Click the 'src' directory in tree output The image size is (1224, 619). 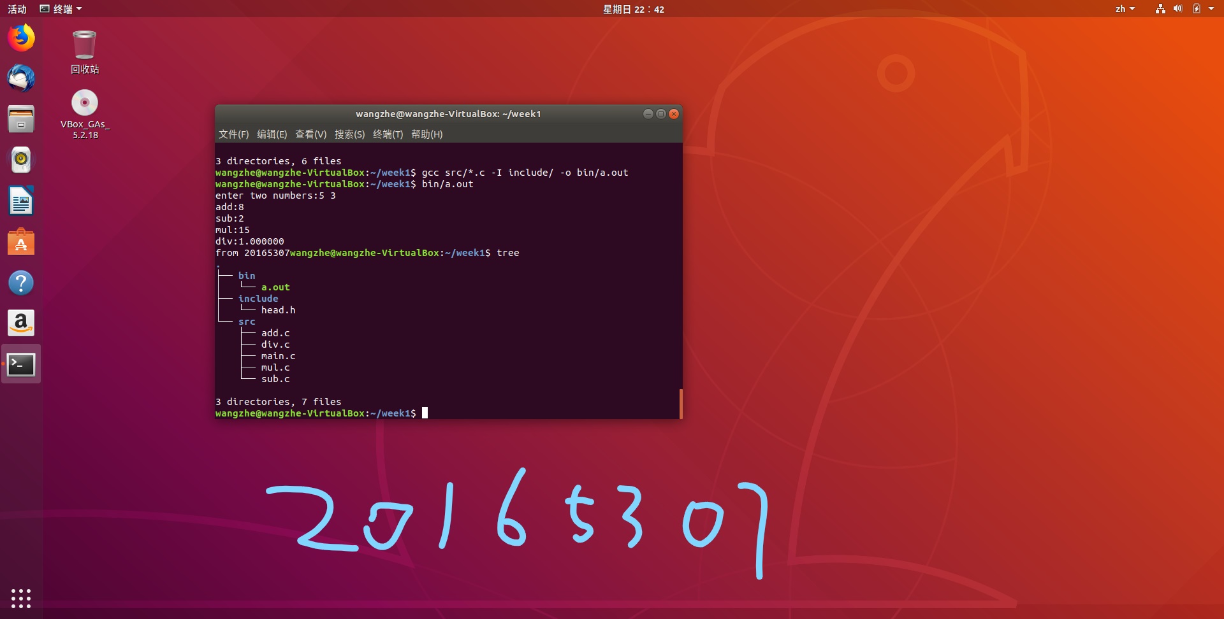click(x=247, y=322)
